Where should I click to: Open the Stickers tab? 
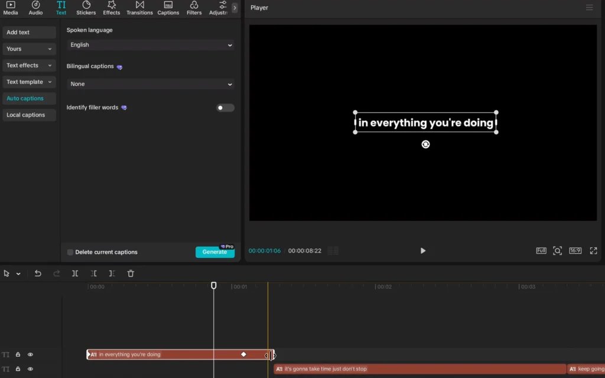tap(86, 8)
